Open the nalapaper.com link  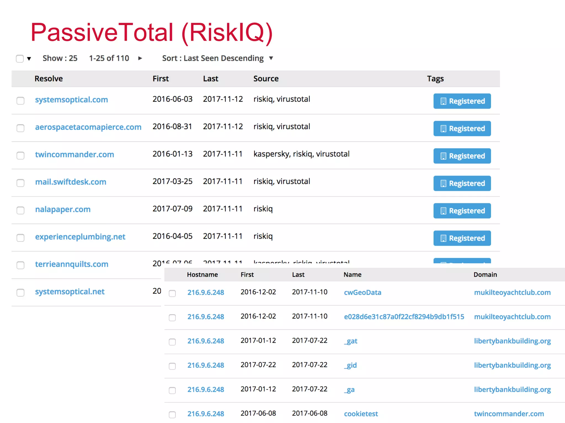point(63,209)
